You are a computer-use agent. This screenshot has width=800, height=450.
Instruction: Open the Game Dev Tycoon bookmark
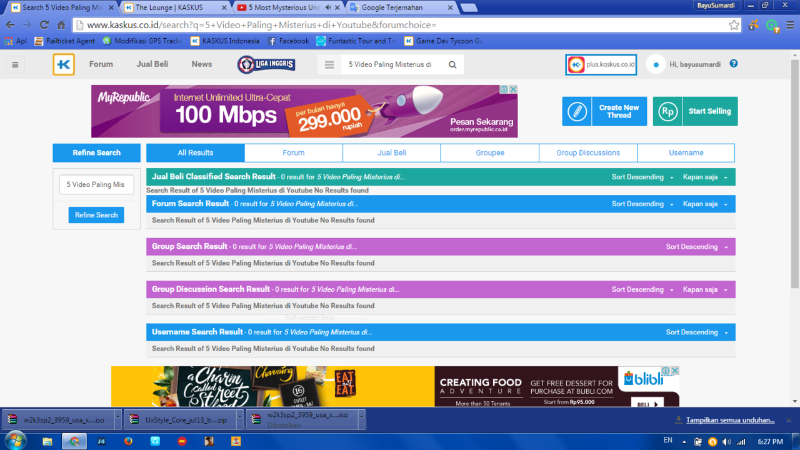443,41
